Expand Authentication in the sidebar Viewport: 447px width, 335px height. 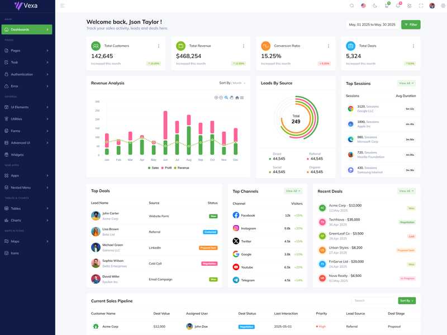27,74
